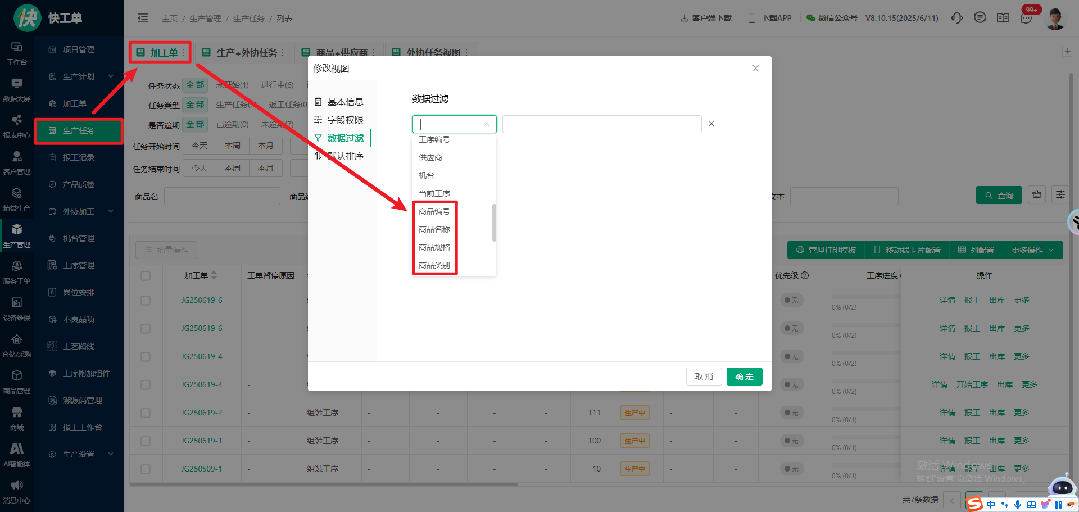Click the dropdown list scrollbar thumb
1079x512 pixels.
pyautogui.click(x=494, y=223)
